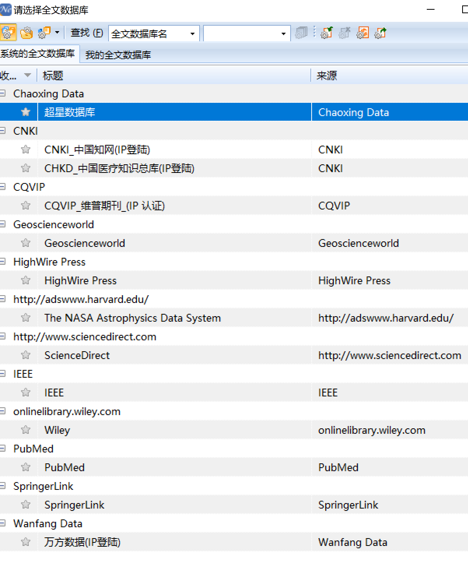468x565 pixels.
Task: Click the grey gear icon with X mark
Action: [344, 33]
